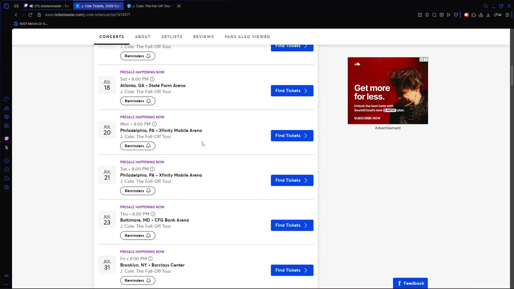Click the Baltimore, MD CFG Bank Arena title

click(155, 220)
